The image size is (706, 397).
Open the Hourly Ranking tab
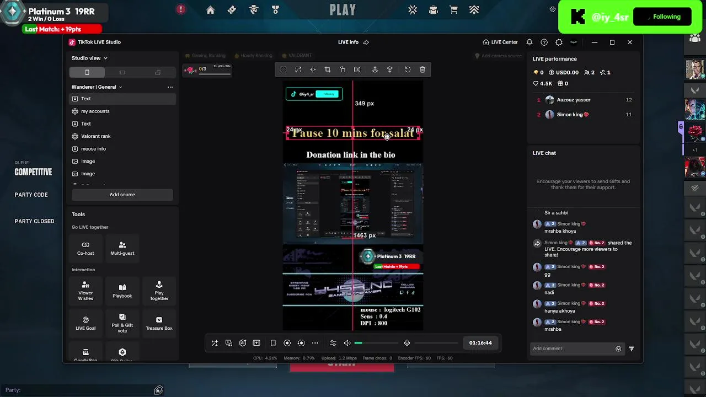coord(253,56)
